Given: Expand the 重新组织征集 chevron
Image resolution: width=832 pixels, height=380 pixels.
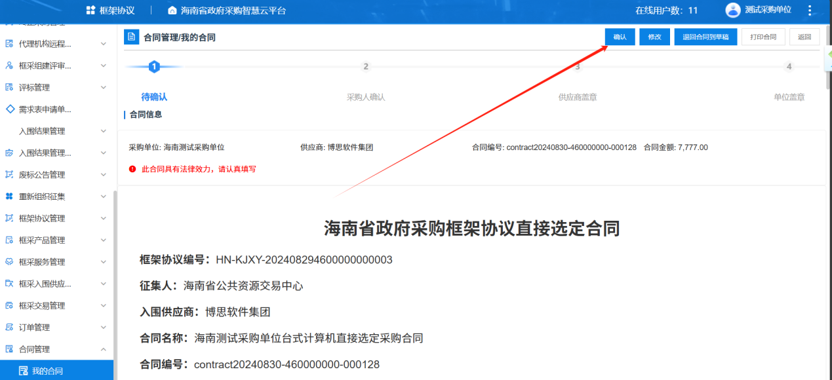Looking at the screenshot, I should pos(103,197).
